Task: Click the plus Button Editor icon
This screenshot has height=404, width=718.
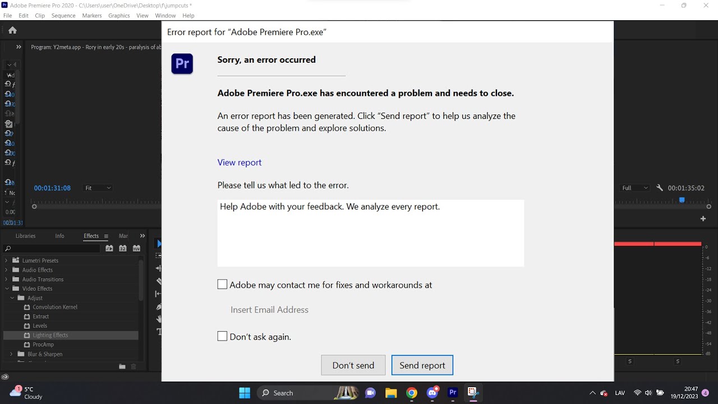Action: tap(703, 219)
